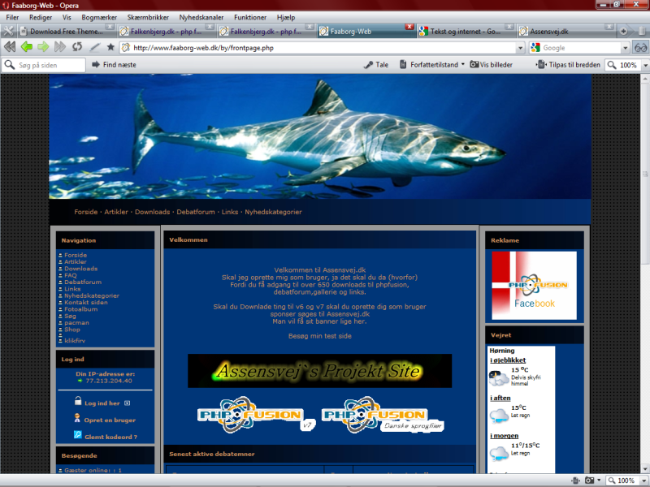Click pacman in the Navigation panel

click(76, 322)
